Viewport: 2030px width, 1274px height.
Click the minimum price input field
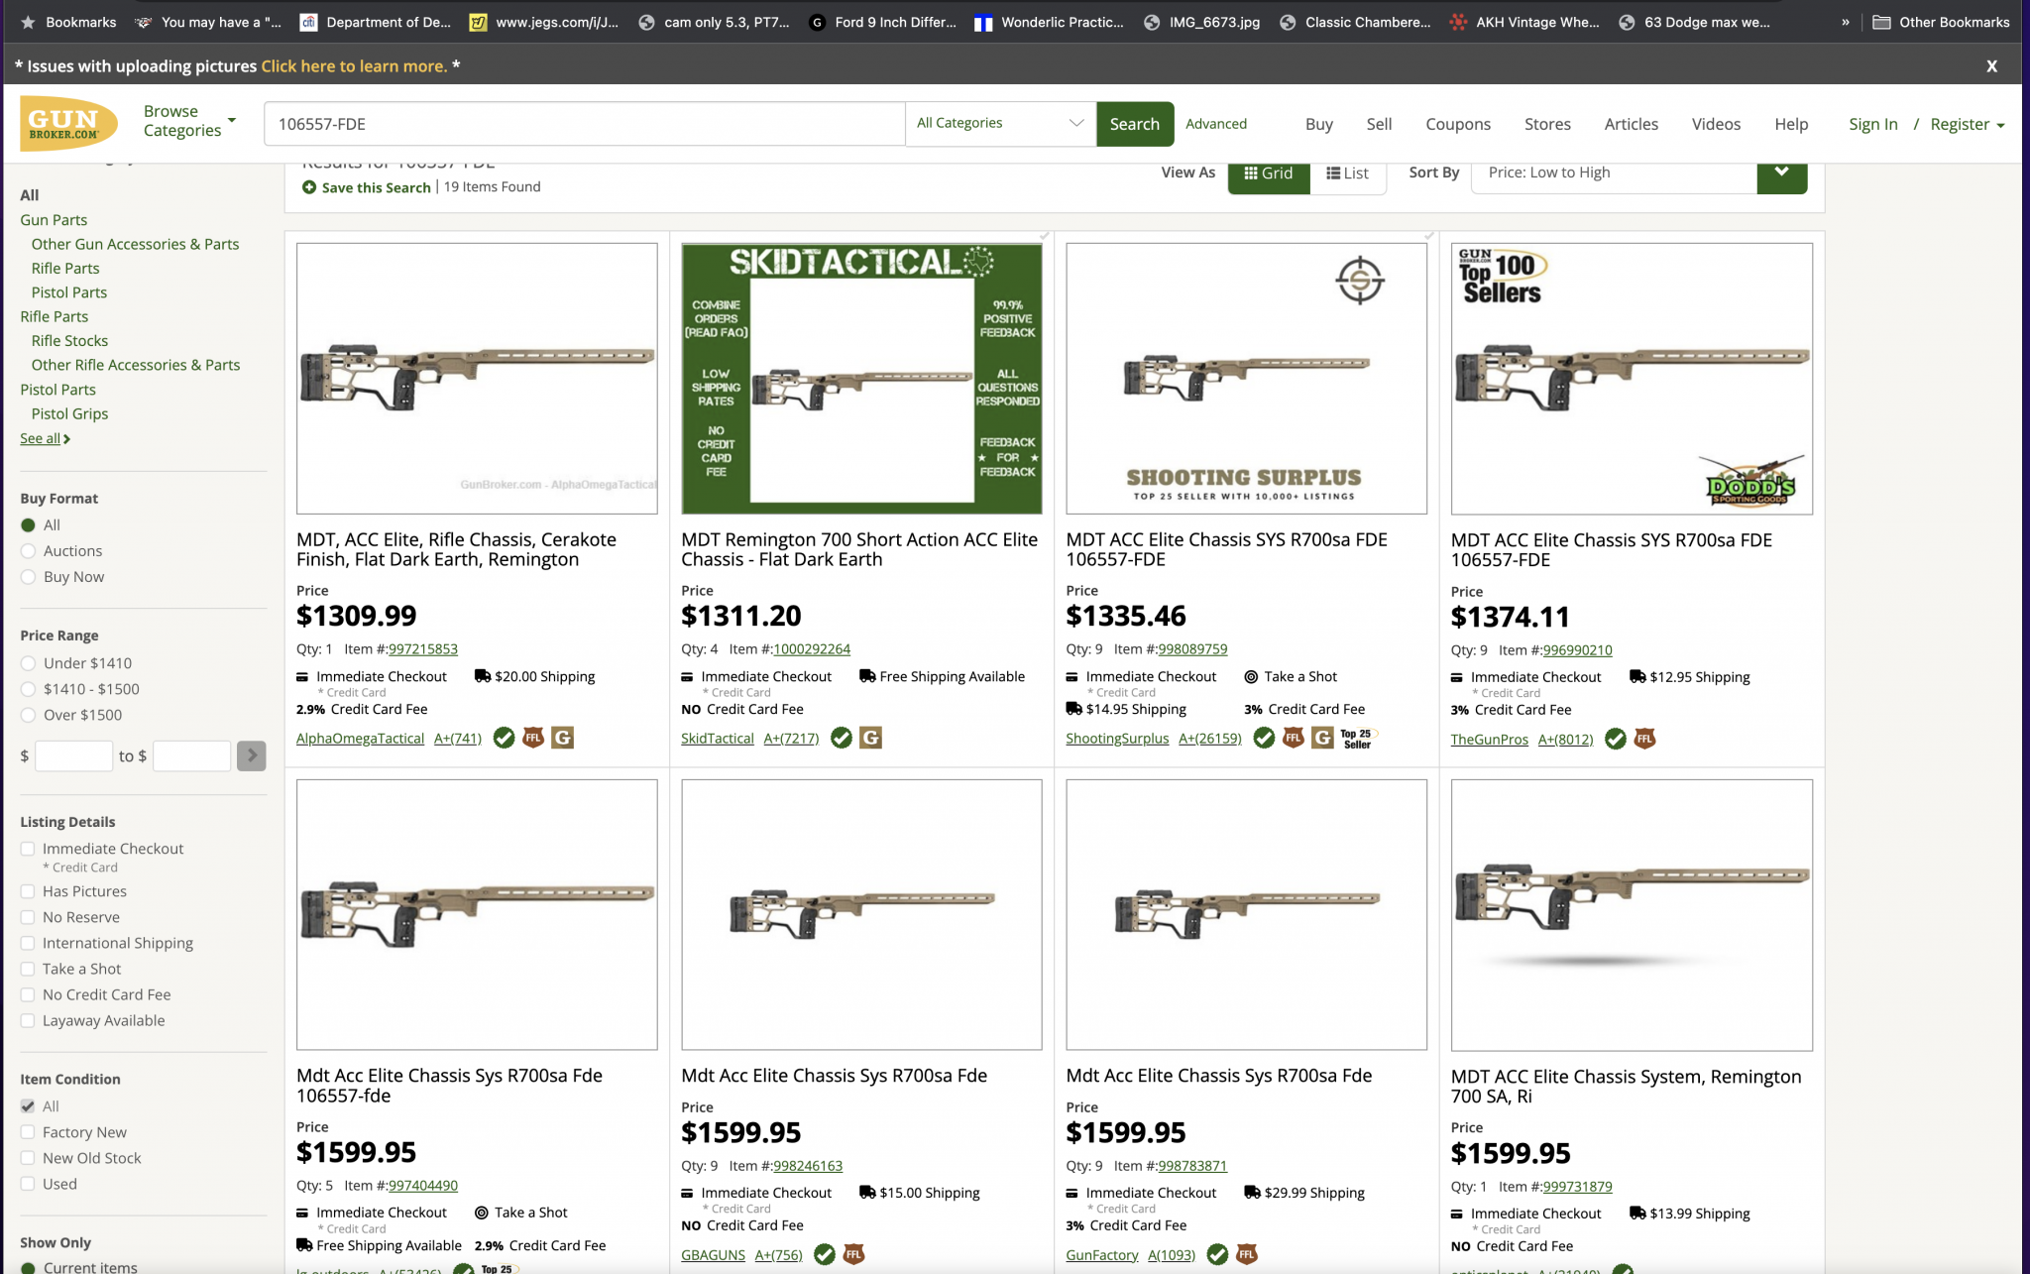click(x=74, y=755)
